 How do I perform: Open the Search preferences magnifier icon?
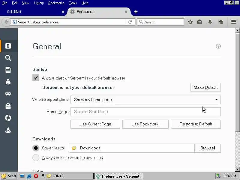(x=8, y=58)
